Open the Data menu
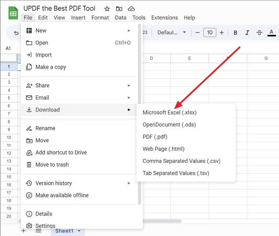Screen dimensions: 279x236 click(x=121, y=18)
